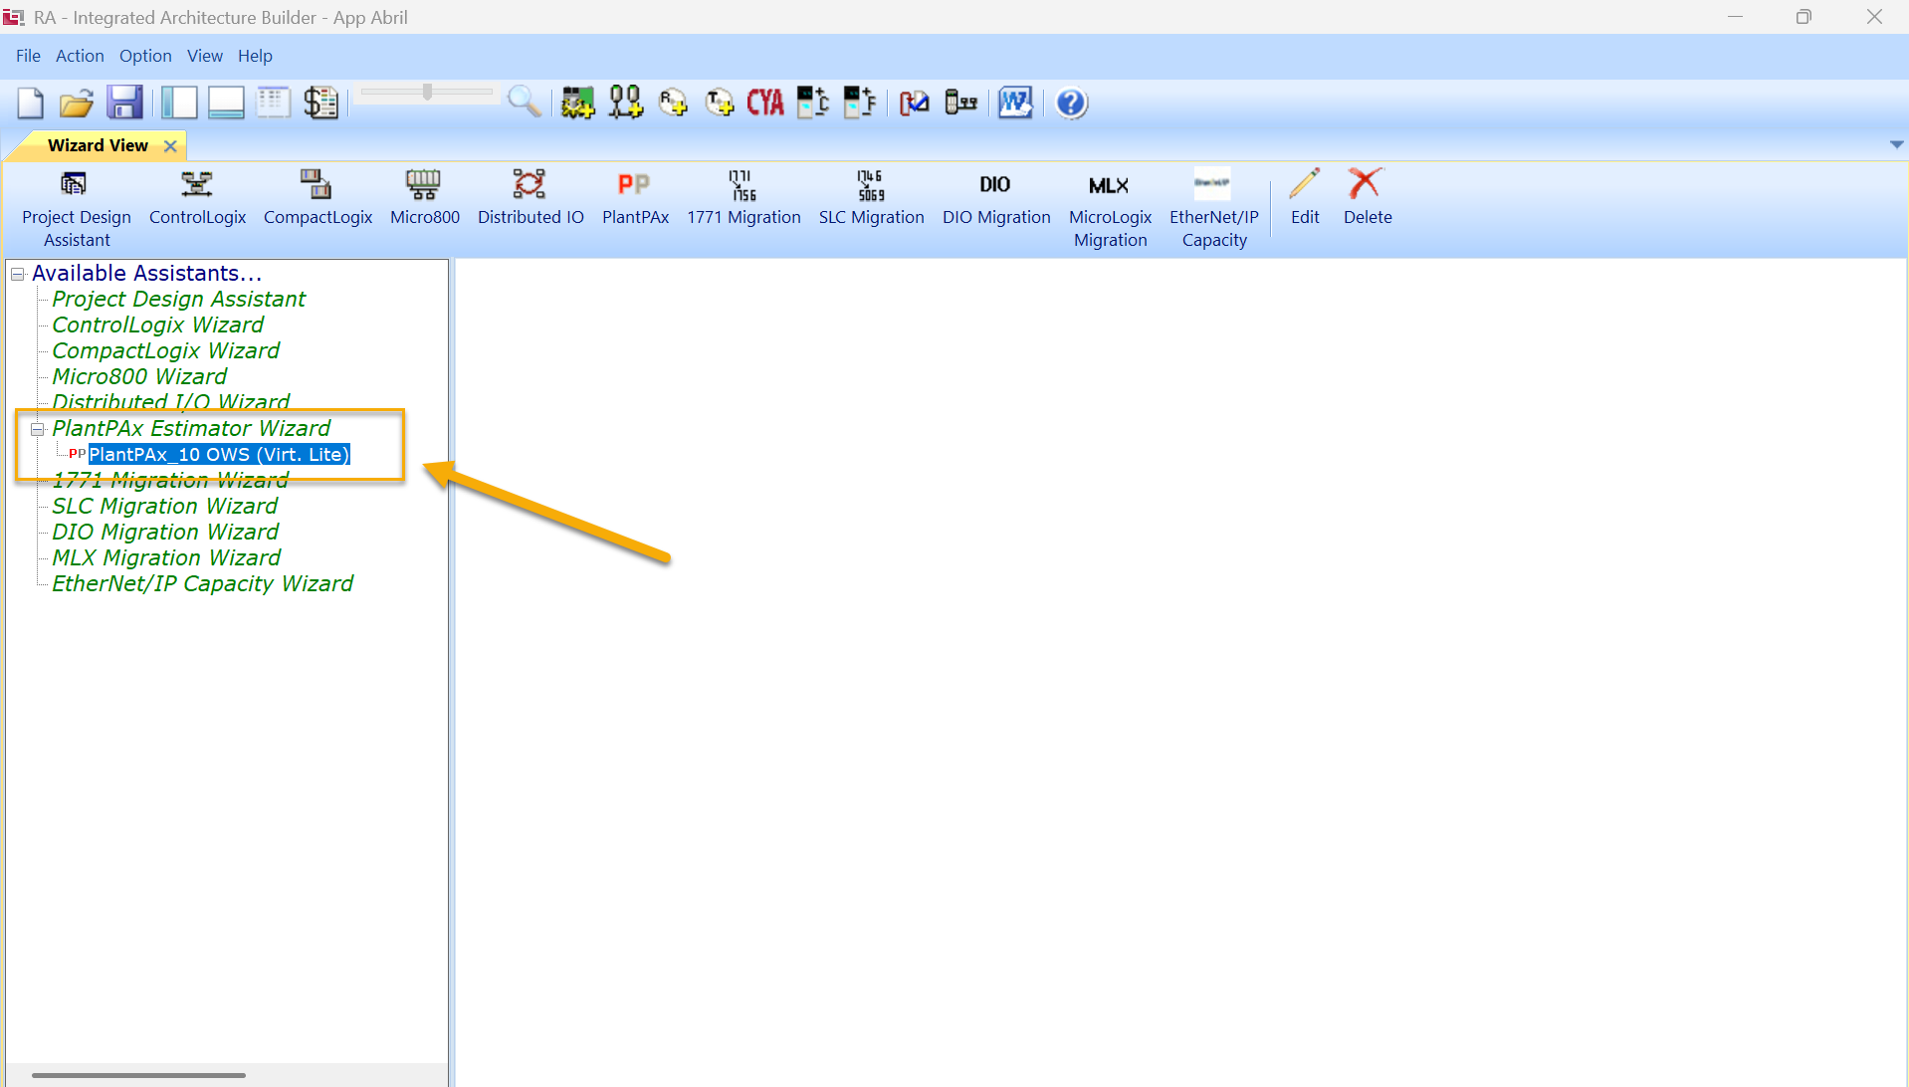Select PlantPAx_10 OWS (Virt. Lite) entry
Screen dimensions: 1909x1087
219,454
